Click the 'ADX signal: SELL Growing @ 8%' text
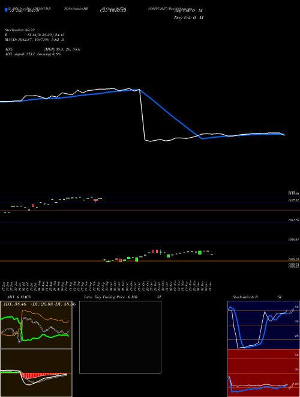 [33, 54]
